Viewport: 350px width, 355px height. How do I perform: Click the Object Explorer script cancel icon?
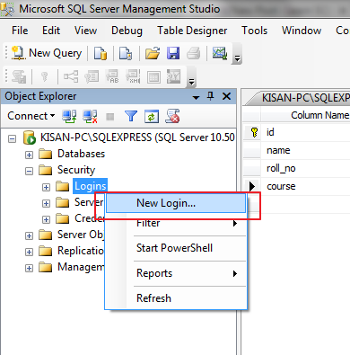point(172,116)
